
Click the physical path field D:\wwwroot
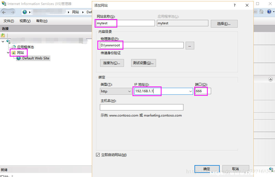click(x=142, y=45)
